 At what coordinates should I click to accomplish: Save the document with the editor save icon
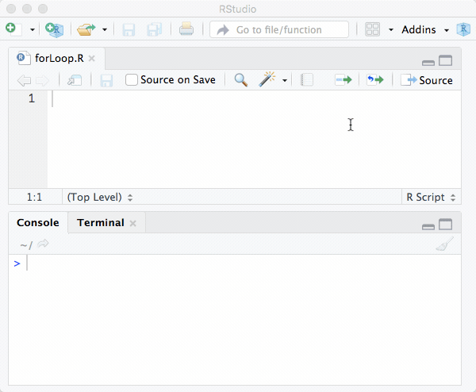click(x=106, y=80)
